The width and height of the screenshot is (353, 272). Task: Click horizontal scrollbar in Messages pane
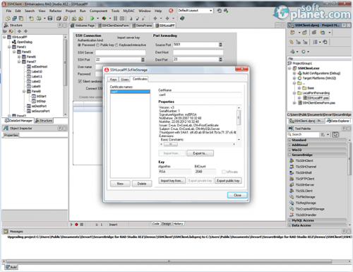(x=169, y=261)
